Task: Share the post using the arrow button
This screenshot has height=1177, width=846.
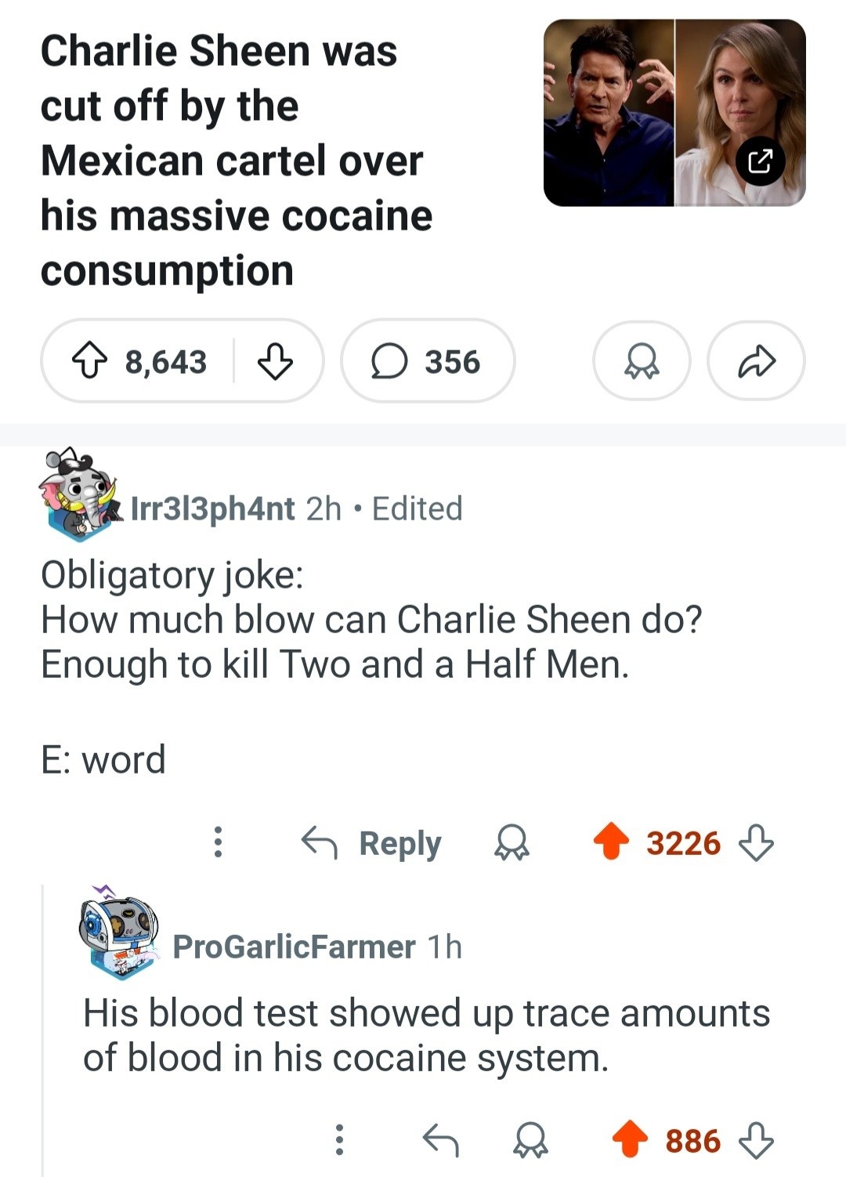Action: pyautogui.click(x=756, y=362)
